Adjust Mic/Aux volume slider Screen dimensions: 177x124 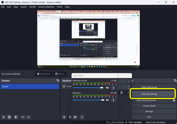tap(88, 100)
